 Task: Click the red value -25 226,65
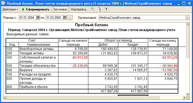80,66
